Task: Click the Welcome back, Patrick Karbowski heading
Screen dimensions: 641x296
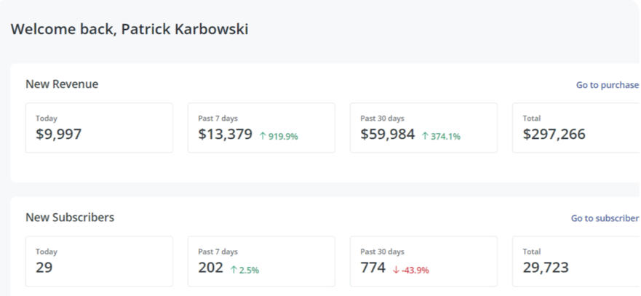Action: (130, 30)
